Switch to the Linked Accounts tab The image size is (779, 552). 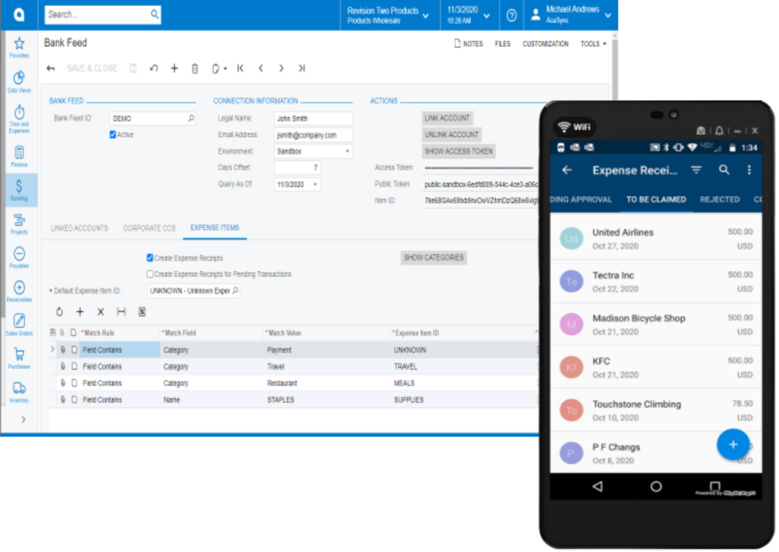pos(79,228)
